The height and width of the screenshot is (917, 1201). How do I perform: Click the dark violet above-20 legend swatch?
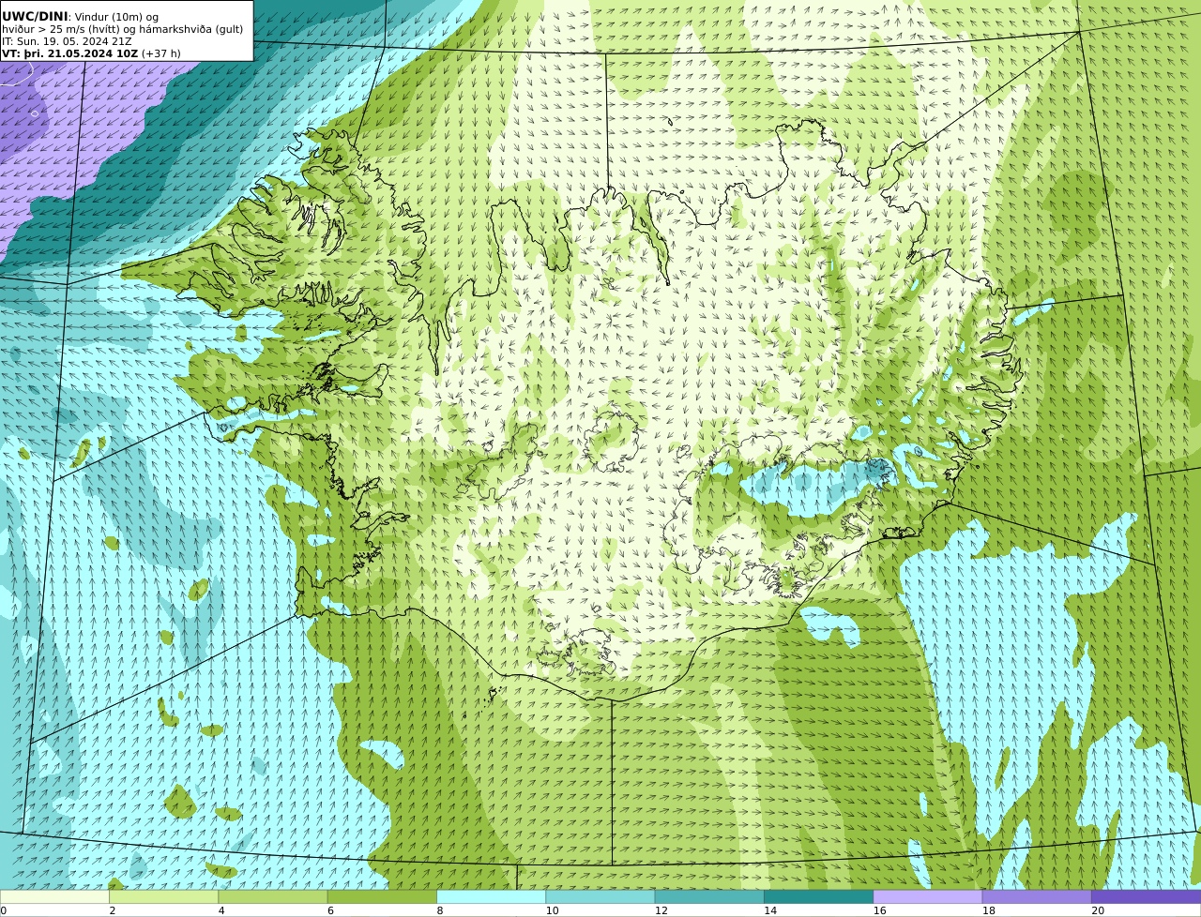click(x=1146, y=896)
